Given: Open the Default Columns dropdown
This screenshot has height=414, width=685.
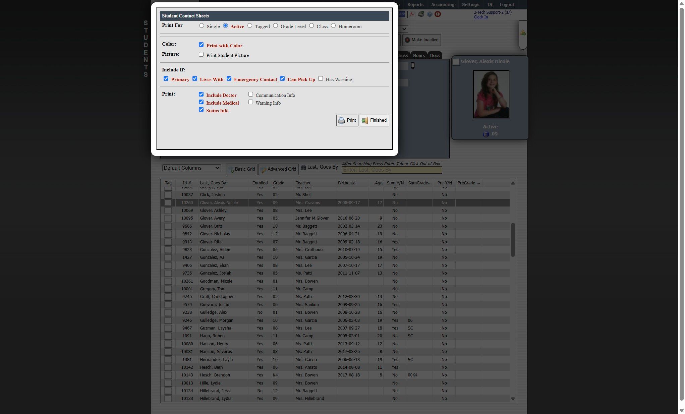Looking at the screenshot, I should coord(191,168).
